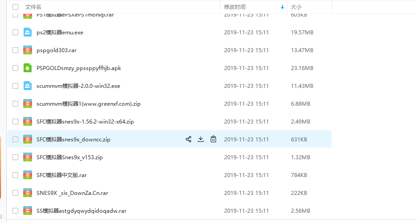
Task: Click the 6.88MB size value
Action: [301, 104]
